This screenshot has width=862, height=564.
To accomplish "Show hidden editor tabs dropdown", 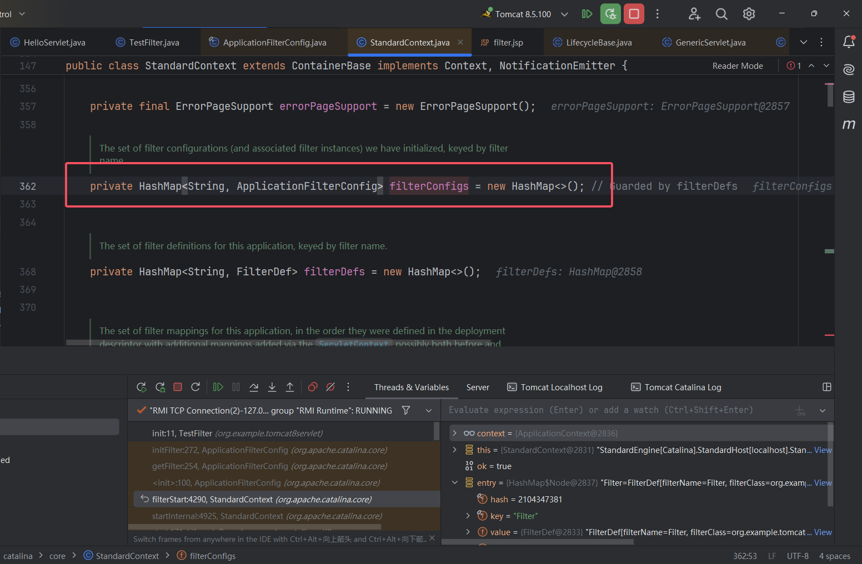I will click(x=803, y=42).
